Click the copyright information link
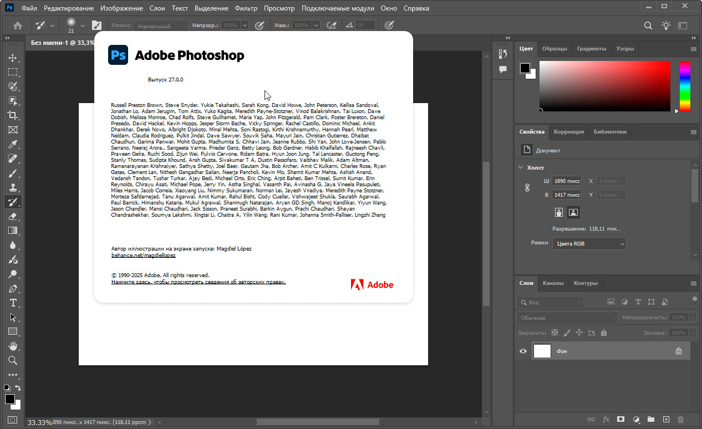This screenshot has width=702, height=429. tap(198, 282)
